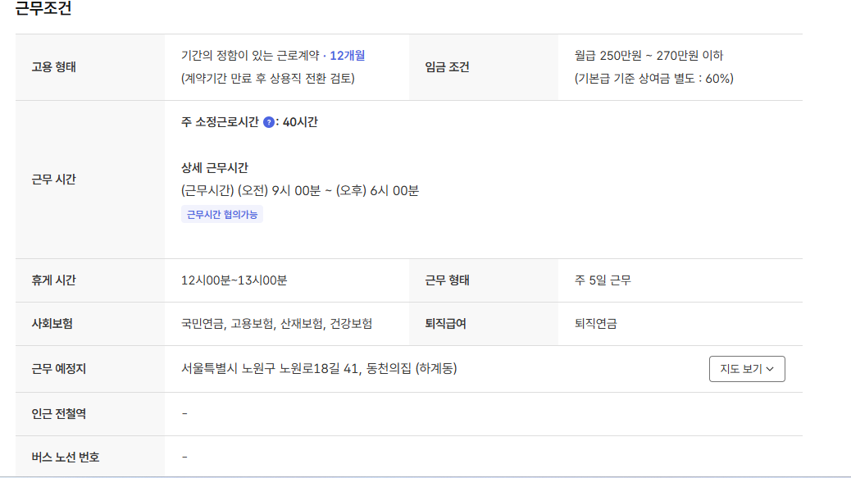Select the 고용 형태 row label
This screenshot has height=478, width=851.
click(x=53, y=67)
